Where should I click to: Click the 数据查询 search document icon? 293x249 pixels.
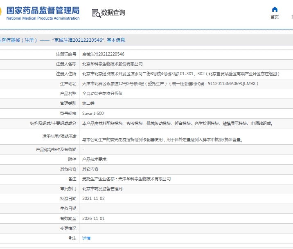click(x=96, y=13)
